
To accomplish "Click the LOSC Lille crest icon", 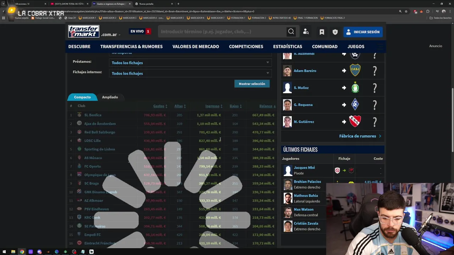I will (x=79, y=141).
